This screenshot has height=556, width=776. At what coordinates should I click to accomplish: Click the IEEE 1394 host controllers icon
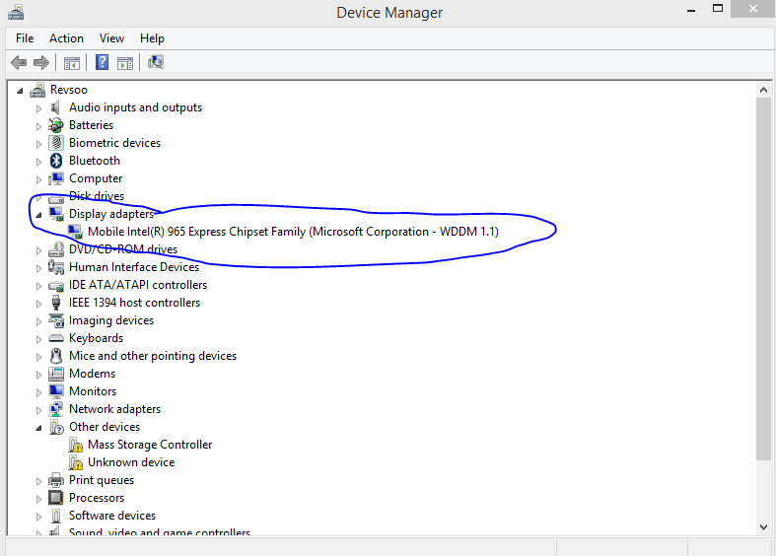[x=56, y=303]
